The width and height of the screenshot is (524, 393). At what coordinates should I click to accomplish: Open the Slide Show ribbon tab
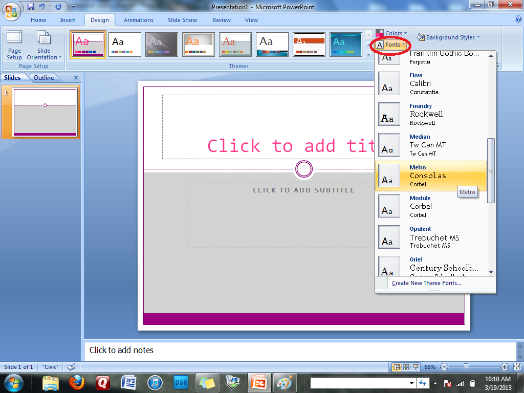point(183,20)
